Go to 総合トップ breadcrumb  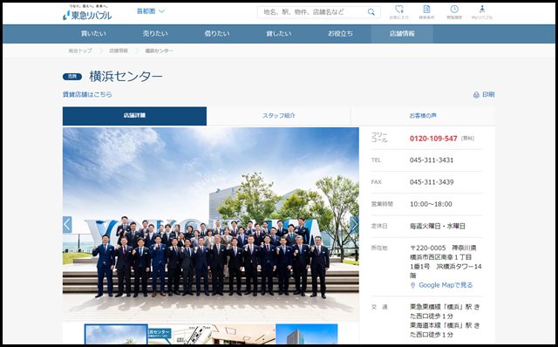tap(80, 51)
